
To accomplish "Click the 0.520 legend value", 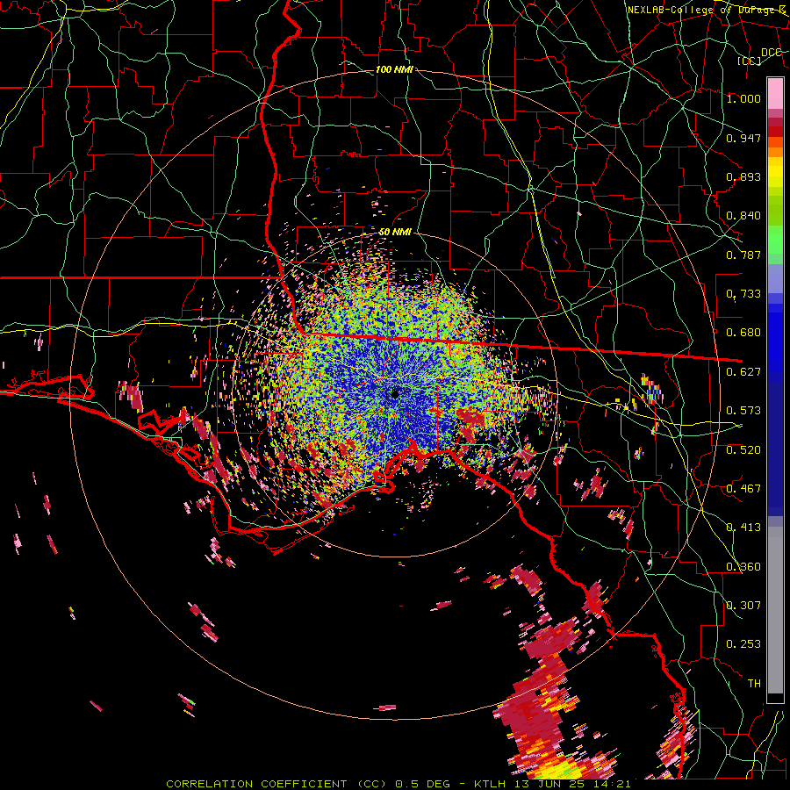I will [743, 449].
